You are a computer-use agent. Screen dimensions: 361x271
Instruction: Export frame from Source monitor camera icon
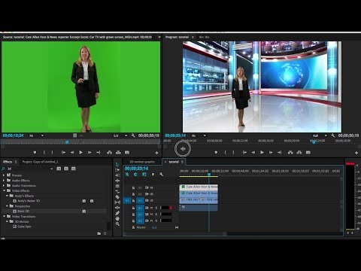(127, 152)
